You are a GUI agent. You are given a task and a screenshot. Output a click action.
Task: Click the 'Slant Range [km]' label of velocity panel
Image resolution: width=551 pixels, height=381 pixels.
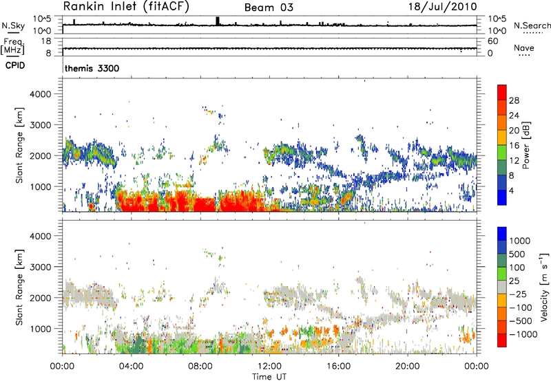click(19, 287)
